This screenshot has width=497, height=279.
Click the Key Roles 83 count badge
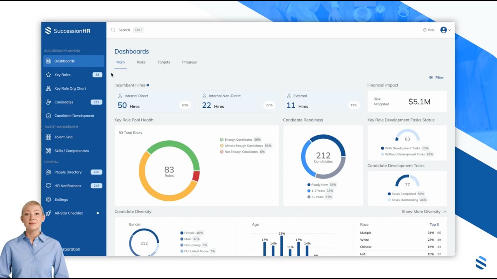click(97, 75)
